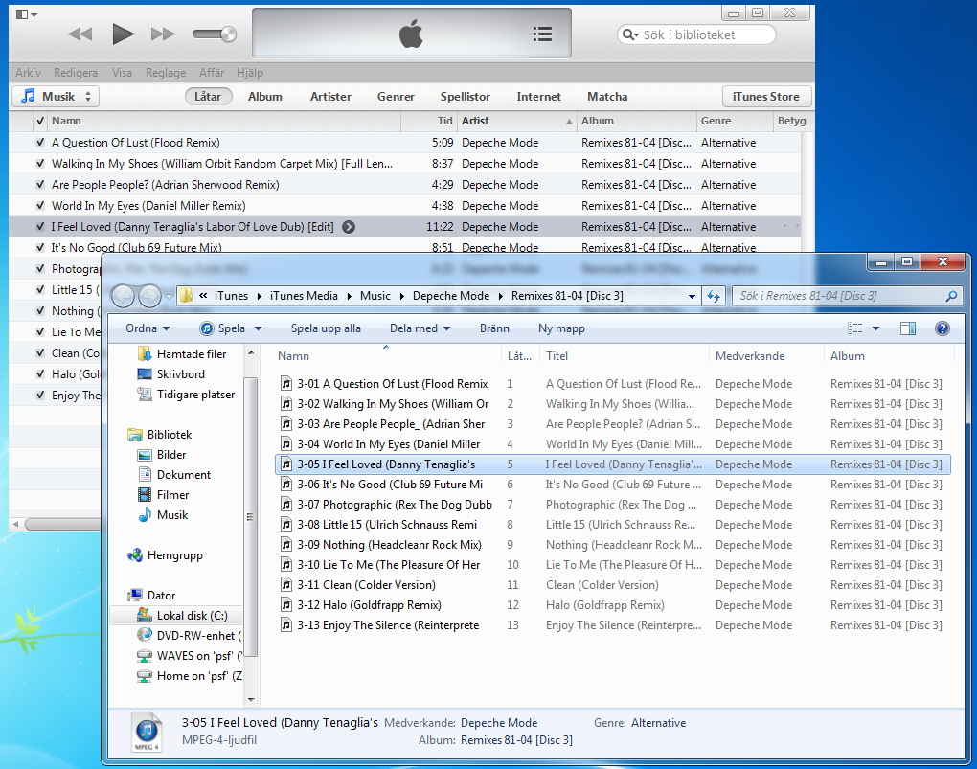Screen dimensions: 977x769
Task: Click the Explorer back navigation button
Action: click(x=124, y=296)
